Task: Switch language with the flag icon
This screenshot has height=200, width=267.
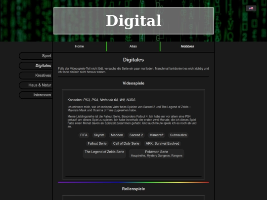Action: (x=251, y=8)
